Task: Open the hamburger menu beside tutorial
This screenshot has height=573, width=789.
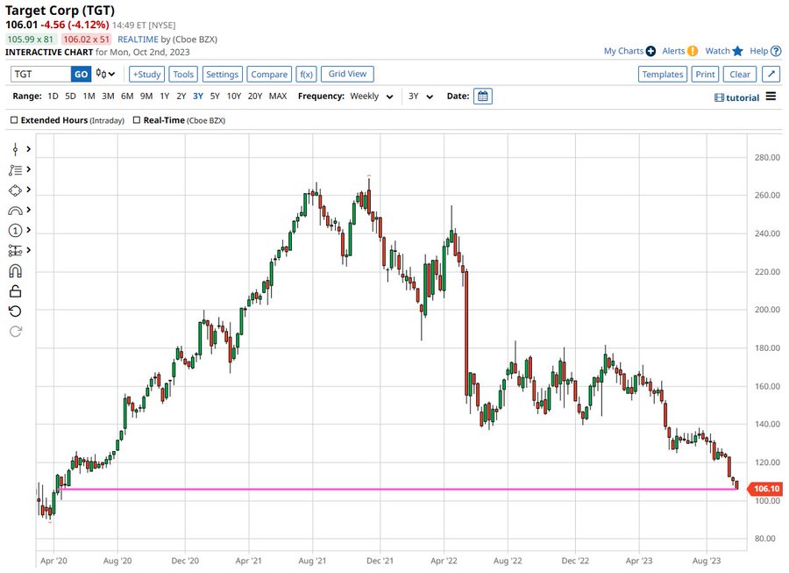Action: [x=771, y=97]
